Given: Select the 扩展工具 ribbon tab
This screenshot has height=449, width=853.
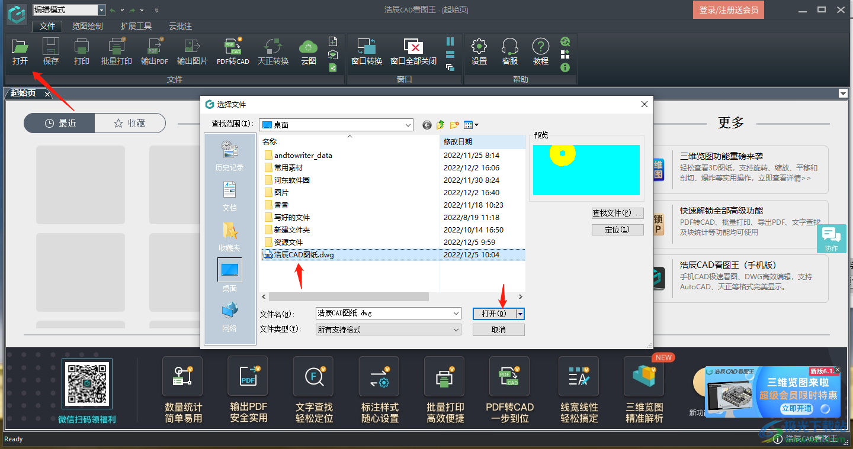Looking at the screenshot, I should [x=136, y=26].
